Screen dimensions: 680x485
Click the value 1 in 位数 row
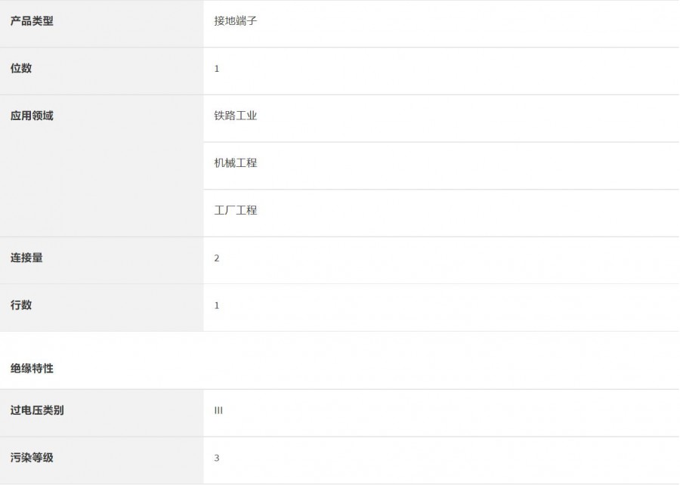tap(217, 69)
